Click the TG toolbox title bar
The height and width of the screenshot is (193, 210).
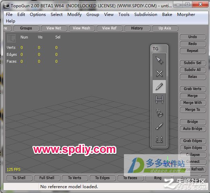coord(159,49)
